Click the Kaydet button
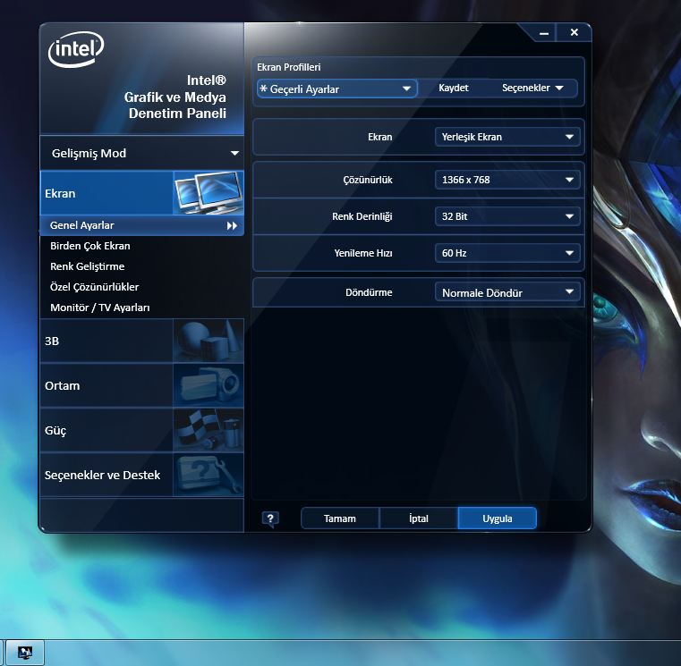The image size is (681, 666). pos(454,89)
